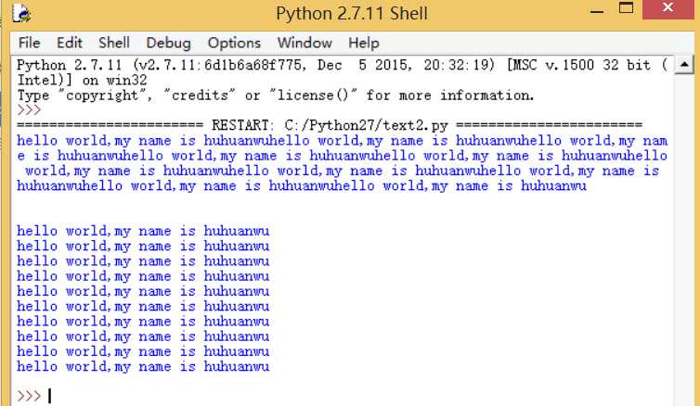Click the long wrapped output's first line
700x406 pixels.
[343, 141]
